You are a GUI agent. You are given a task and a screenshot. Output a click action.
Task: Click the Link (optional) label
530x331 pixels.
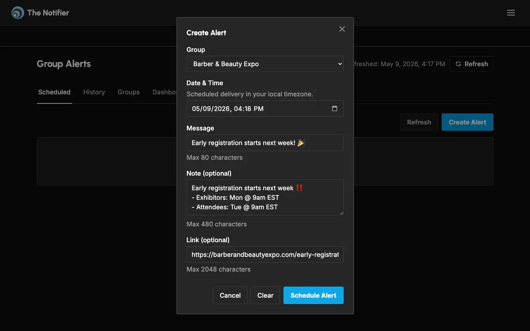(208, 240)
